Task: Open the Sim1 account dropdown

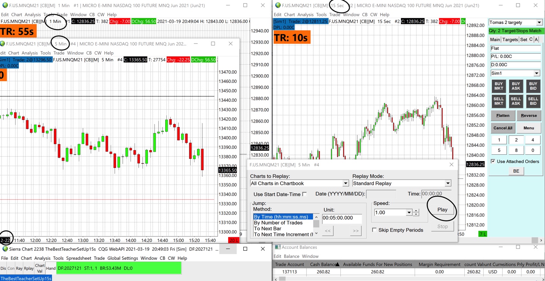Action: point(537,73)
